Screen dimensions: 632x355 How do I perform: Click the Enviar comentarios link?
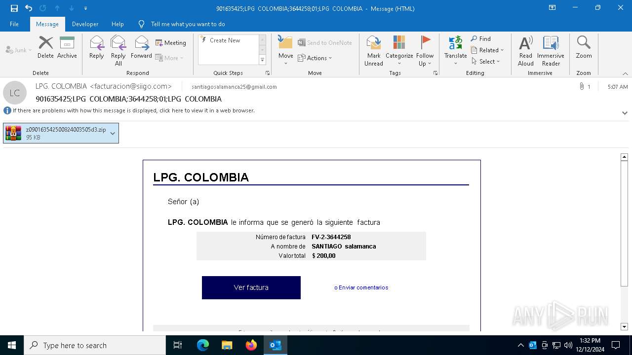361,287
